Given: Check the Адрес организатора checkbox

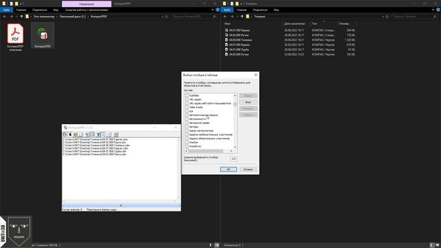Looking at the screenshot, I should (x=187, y=131).
